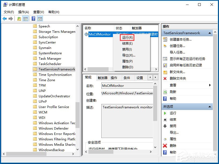Open the 查看 submenu via its arrow

[x=210, y=85]
